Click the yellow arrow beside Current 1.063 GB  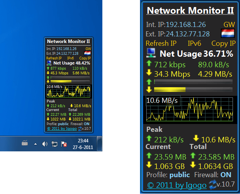149,165
